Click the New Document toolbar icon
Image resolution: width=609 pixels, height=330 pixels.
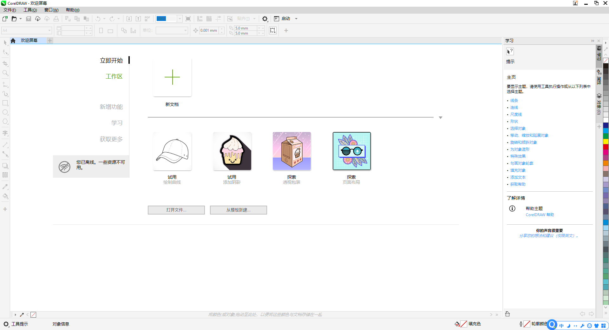click(5, 19)
